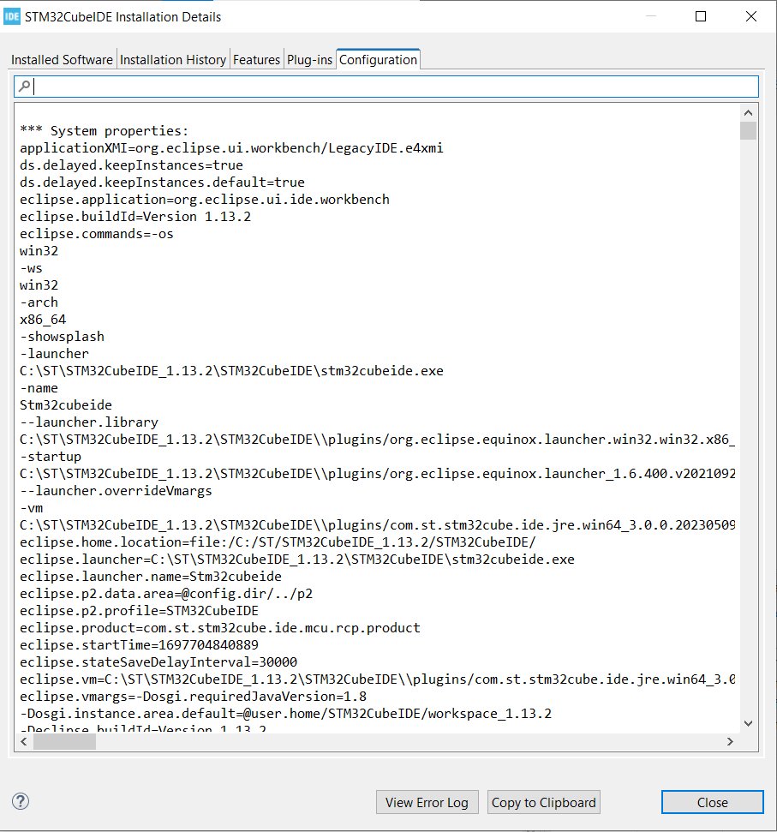Click 'eclipse.stateSaveDelayInterval=30000' line
The image size is (777, 832).
(x=158, y=662)
